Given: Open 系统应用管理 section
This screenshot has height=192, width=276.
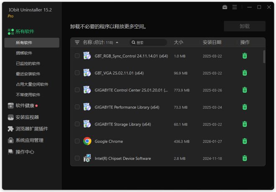Looking at the screenshot, I should pyautogui.click(x=29, y=141).
